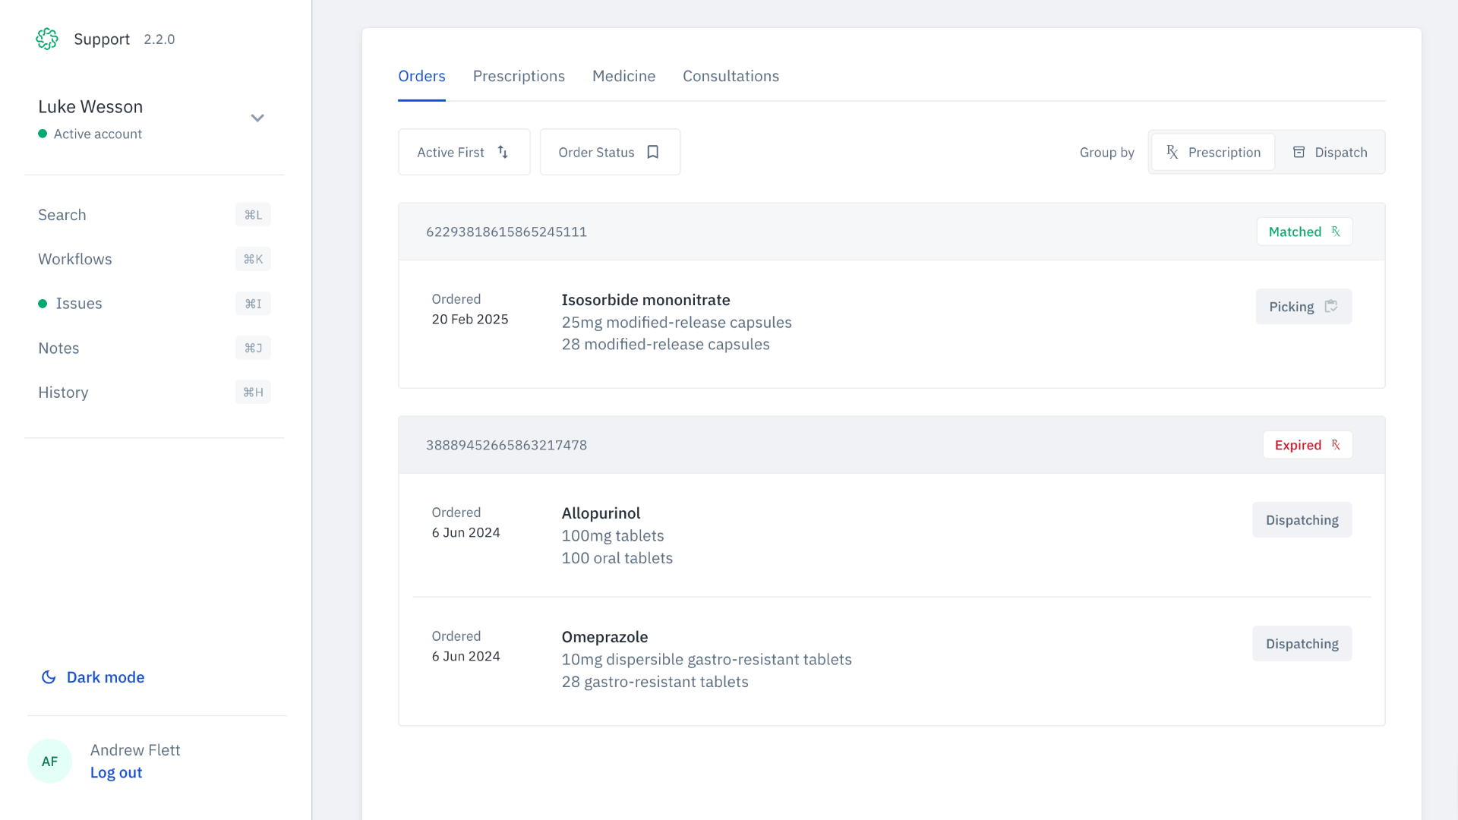Open the Consultations tab
The height and width of the screenshot is (820, 1458).
click(x=731, y=76)
